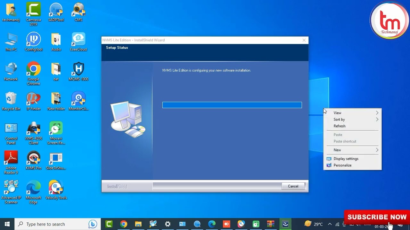Image resolution: width=410 pixels, height=230 pixels.
Task: Select the dat folder icon
Action: pyautogui.click(x=56, y=72)
